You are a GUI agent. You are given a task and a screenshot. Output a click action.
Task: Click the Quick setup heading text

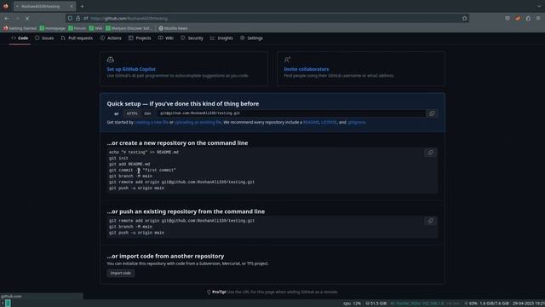point(183,103)
